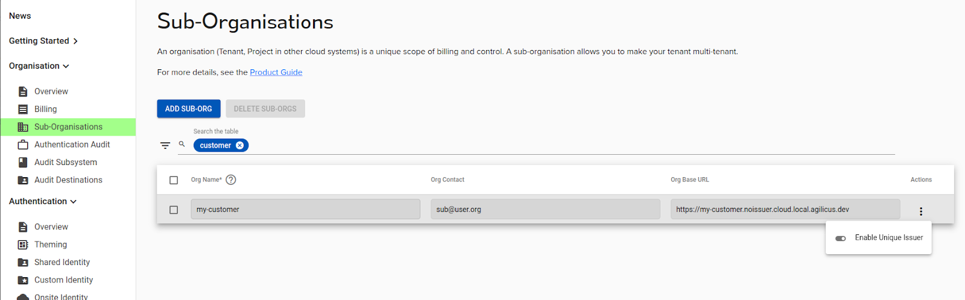Collapse the Organisation section

click(39, 66)
